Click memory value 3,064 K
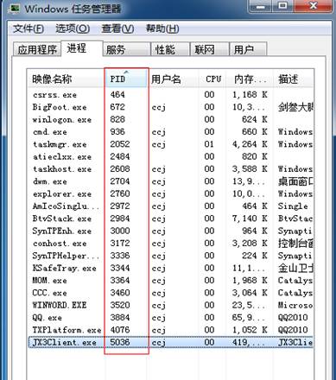Screen dimensions: 336x380 coord(250,293)
